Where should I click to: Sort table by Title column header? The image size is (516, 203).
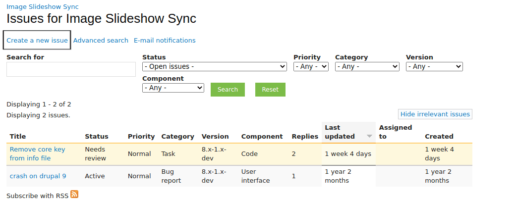[x=18, y=136]
